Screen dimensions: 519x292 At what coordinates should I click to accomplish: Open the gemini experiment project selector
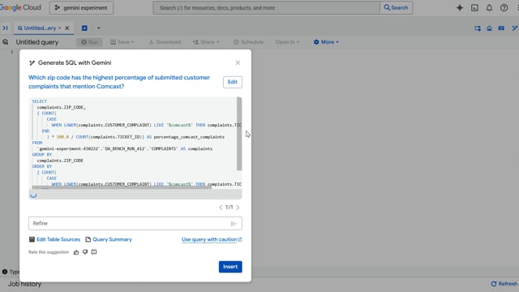pos(81,7)
